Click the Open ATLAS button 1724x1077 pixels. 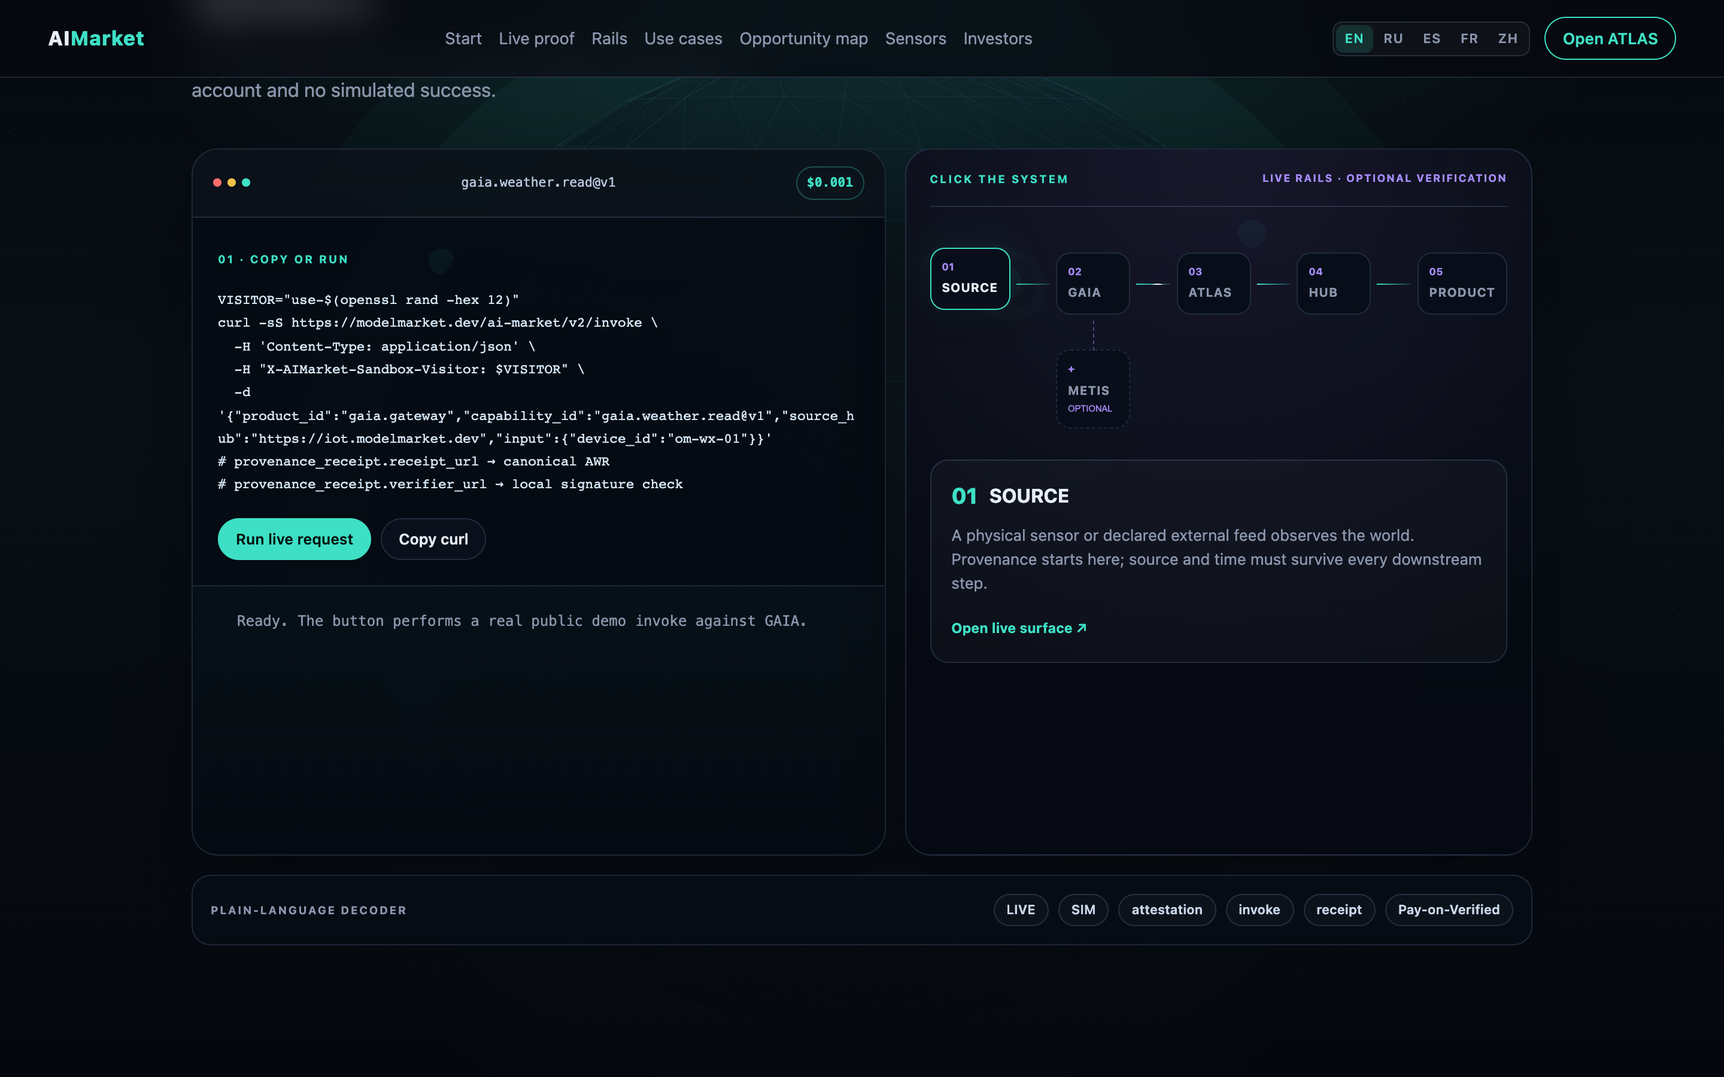pos(1609,38)
